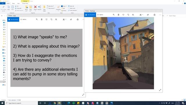Rotate icon in the Step4.jpg Photos window

coord(128,15)
